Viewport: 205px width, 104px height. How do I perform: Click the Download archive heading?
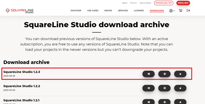pos(26,62)
